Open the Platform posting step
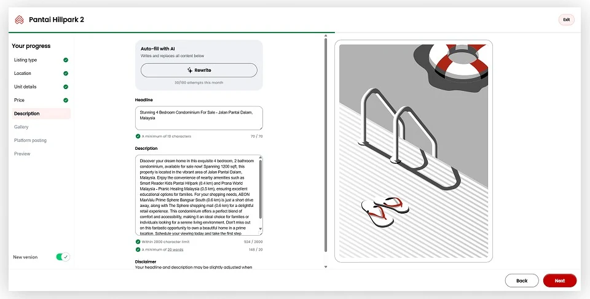Image resolution: width=590 pixels, height=299 pixels. pos(41,140)
